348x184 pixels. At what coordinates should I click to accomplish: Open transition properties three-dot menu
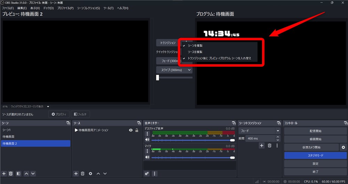pyautogui.click(x=277, y=145)
